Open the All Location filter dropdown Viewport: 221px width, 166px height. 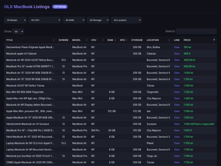(x=126, y=20)
